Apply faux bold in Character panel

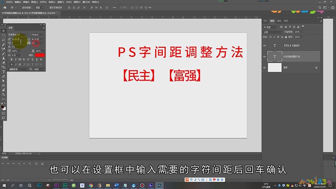point(12,60)
